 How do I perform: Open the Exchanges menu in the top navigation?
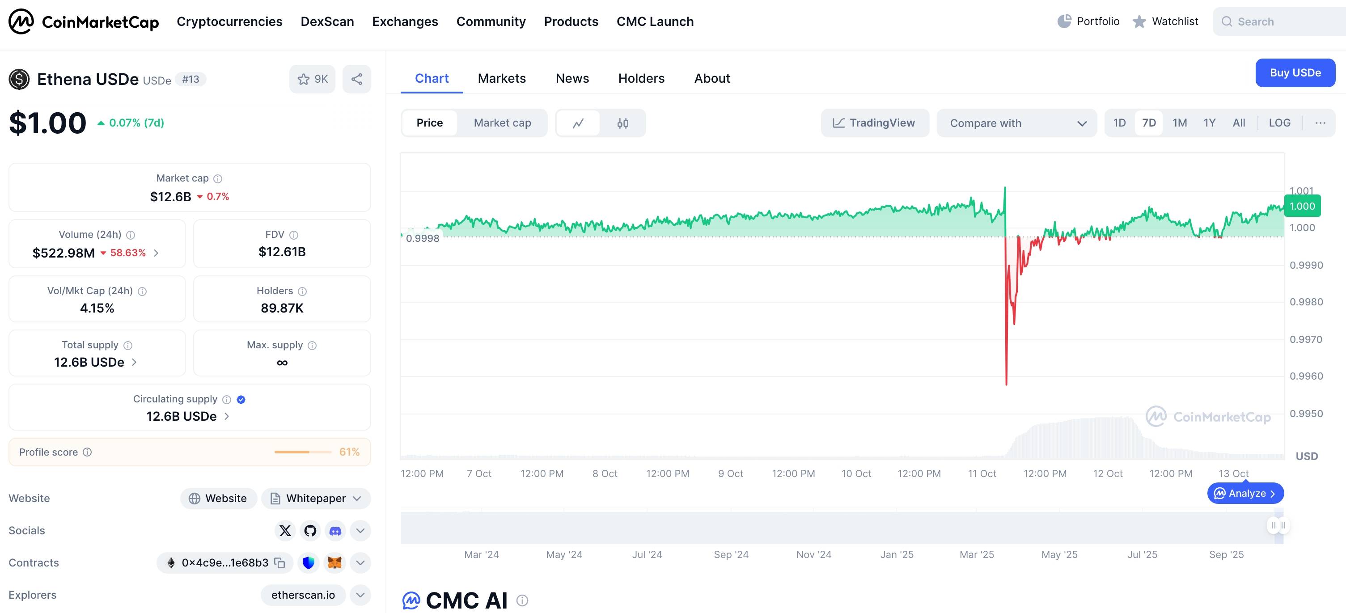pos(404,21)
